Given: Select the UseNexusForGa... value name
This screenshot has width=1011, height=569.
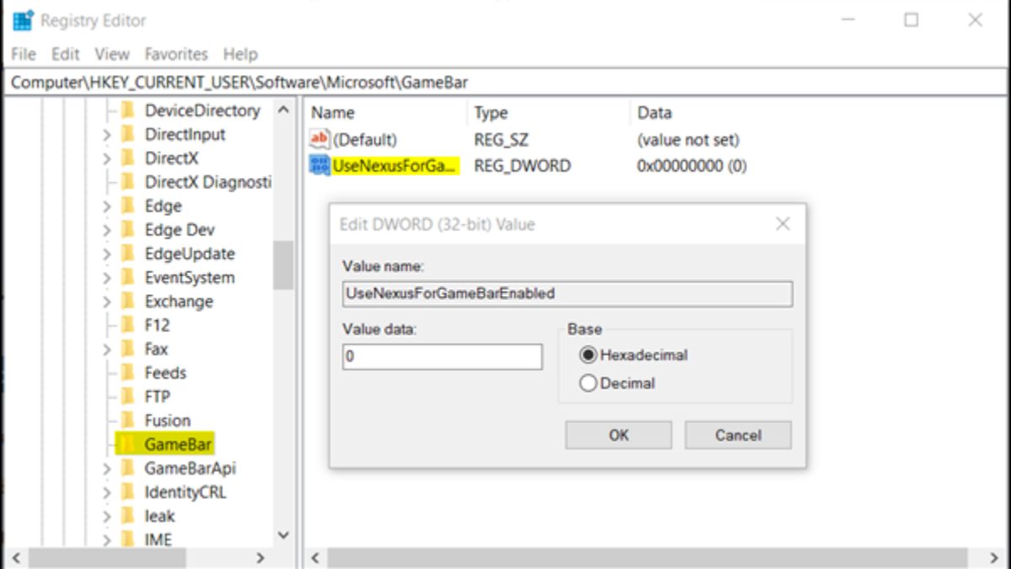Looking at the screenshot, I should click(395, 166).
